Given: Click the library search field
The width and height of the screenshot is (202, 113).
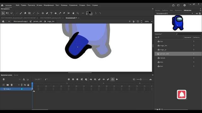Looking at the screenshot, I should click(x=188, y=34).
